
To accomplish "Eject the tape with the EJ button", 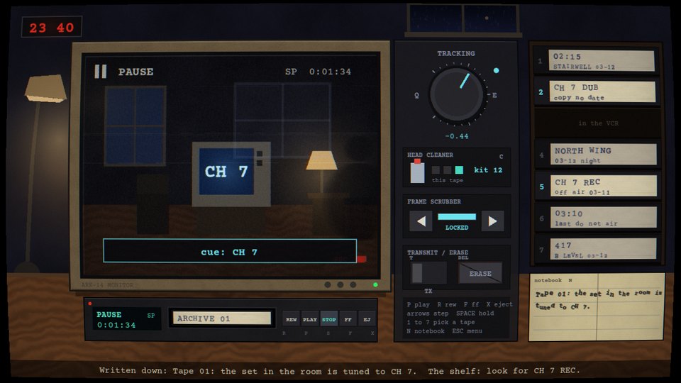I will click(367, 319).
